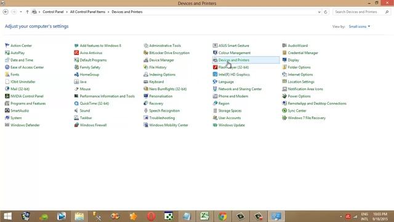Open File Explorer from the taskbar
The image size is (394, 222).
point(79,216)
